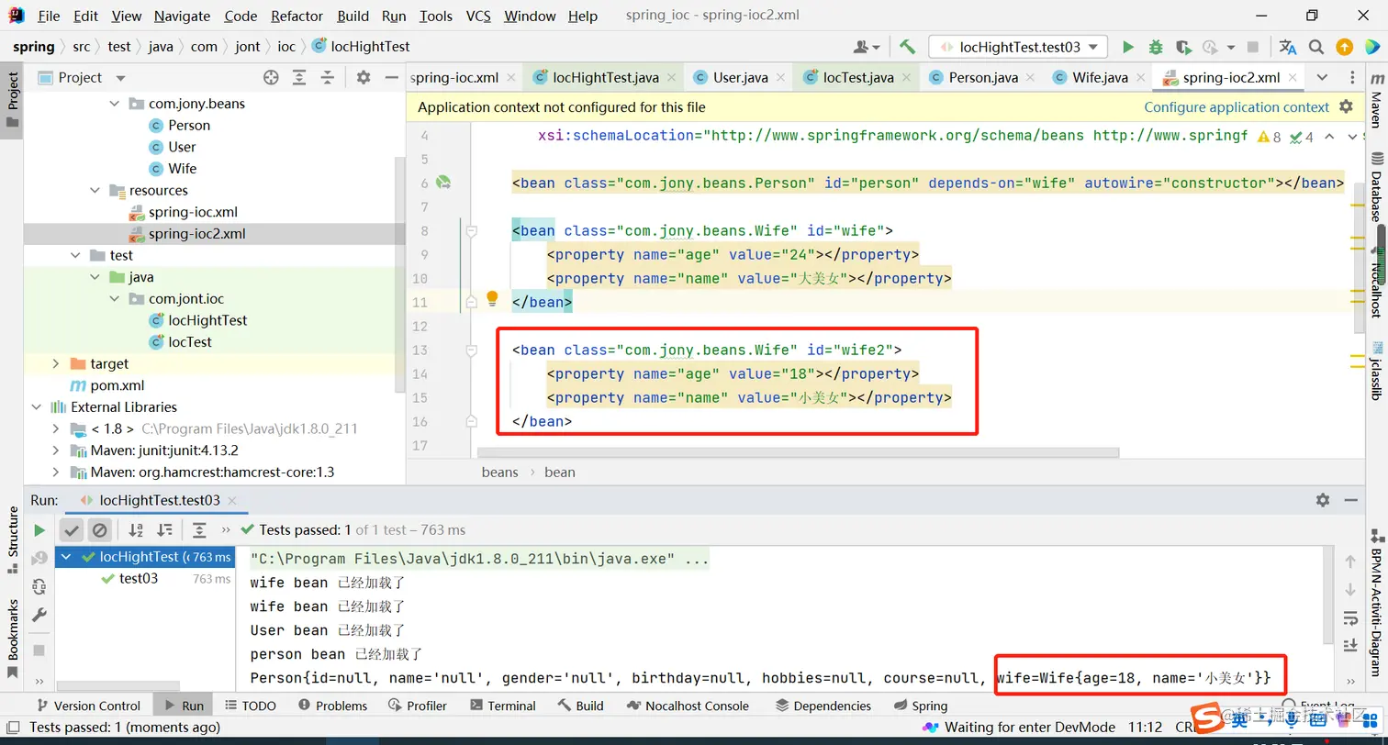Collapse the resources folder

tap(95, 191)
